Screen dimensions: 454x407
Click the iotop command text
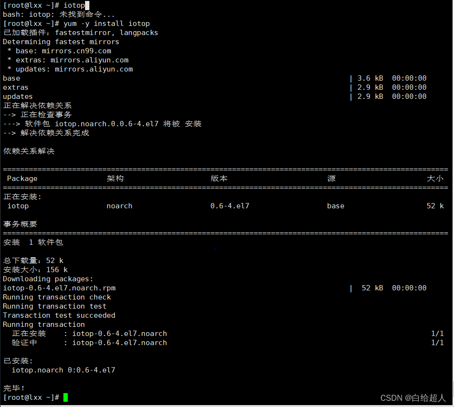[75, 5]
